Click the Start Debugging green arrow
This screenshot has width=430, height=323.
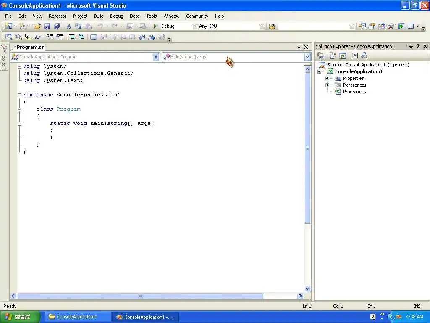click(x=155, y=26)
